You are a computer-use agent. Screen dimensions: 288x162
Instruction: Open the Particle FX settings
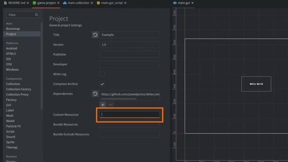click(x=13, y=126)
